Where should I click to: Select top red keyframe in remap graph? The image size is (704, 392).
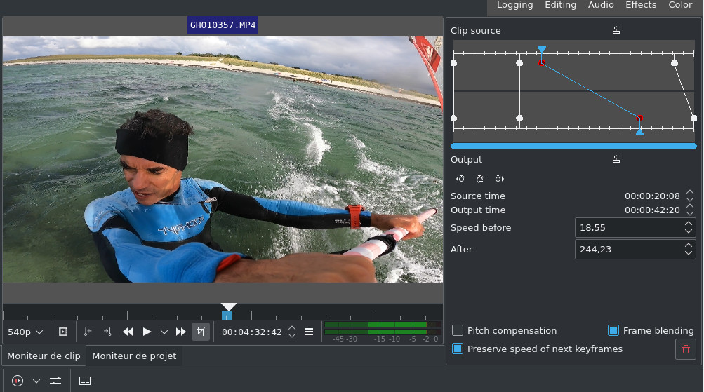tap(542, 63)
